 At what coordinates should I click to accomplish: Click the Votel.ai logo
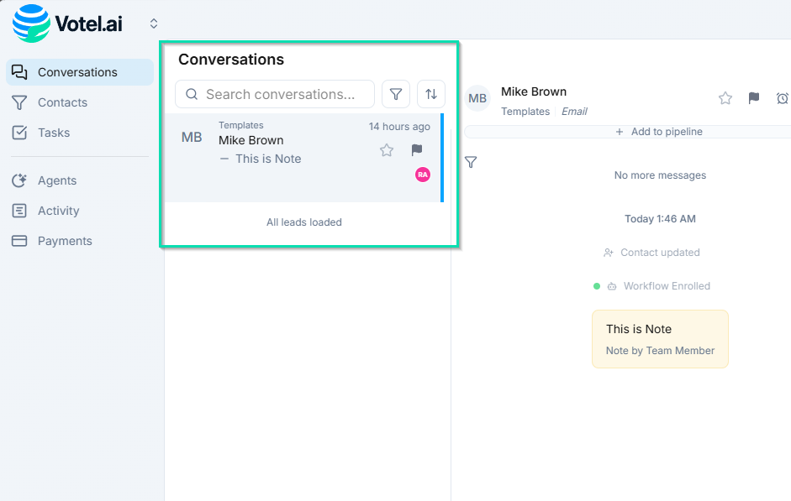[68, 23]
